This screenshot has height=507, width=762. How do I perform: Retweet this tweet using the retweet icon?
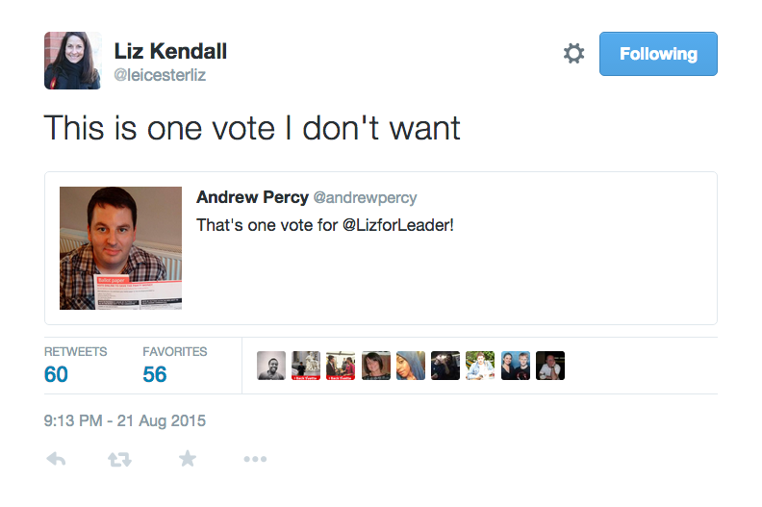pyautogui.click(x=119, y=459)
